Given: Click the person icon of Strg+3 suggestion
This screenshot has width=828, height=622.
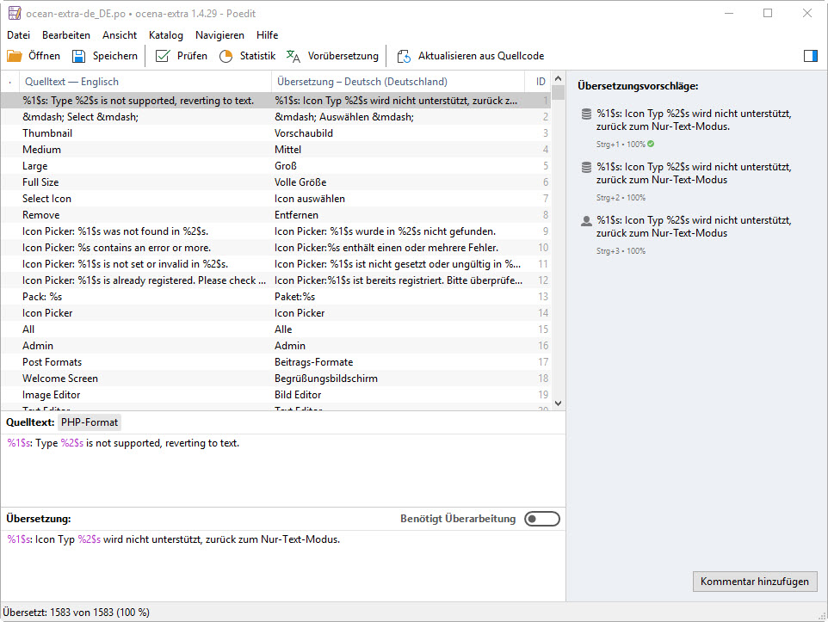Looking at the screenshot, I should [586, 221].
